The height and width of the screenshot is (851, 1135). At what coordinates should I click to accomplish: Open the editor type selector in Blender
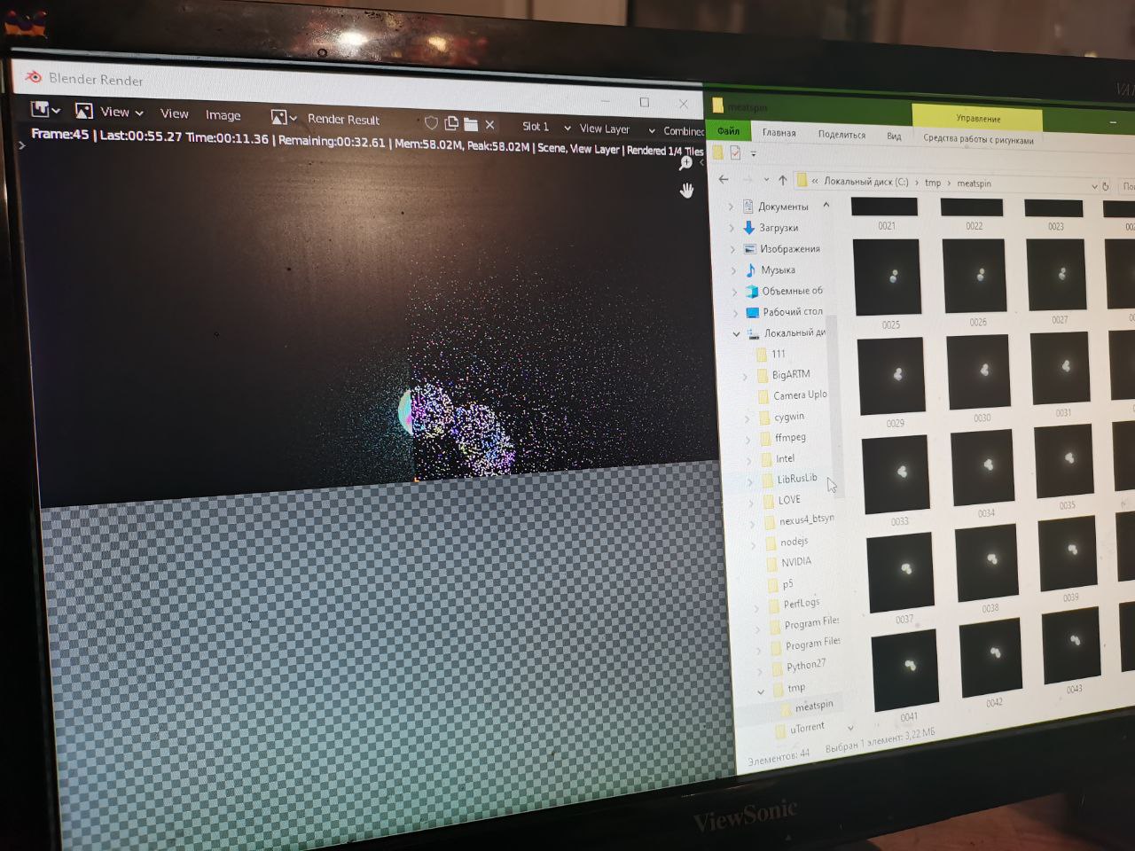(45, 109)
